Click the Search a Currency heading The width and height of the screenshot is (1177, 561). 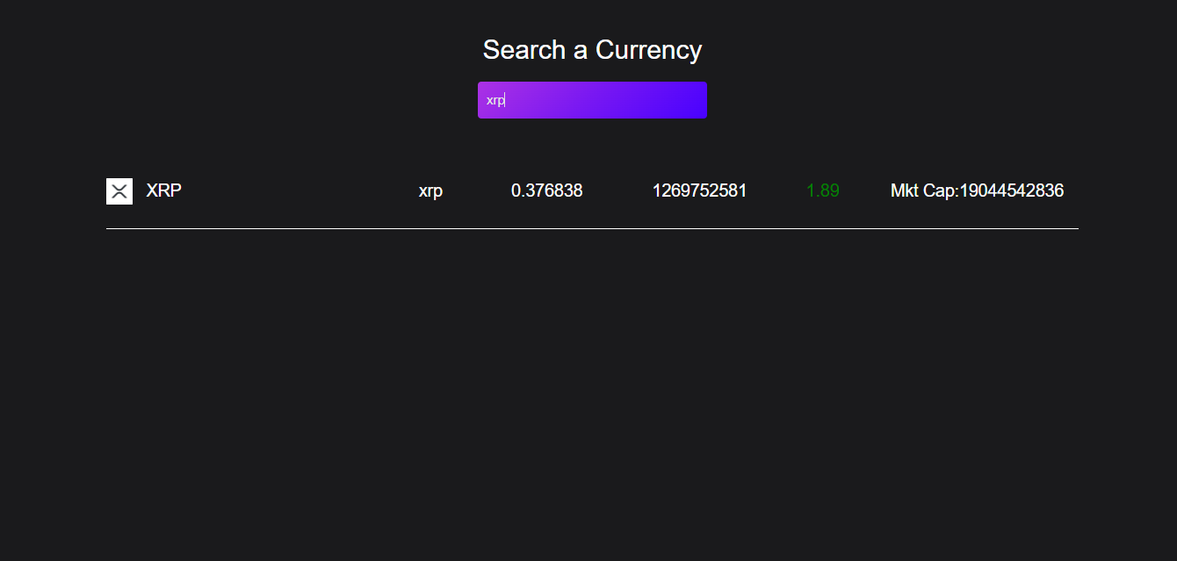(592, 49)
